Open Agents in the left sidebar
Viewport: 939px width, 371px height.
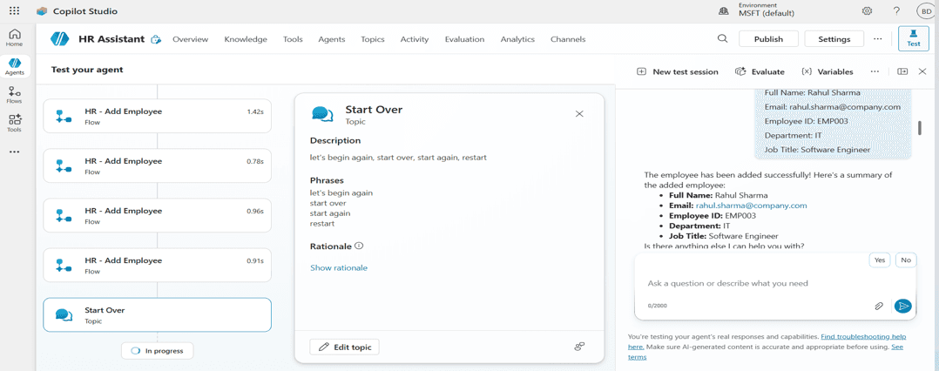(x=14, y=66)
